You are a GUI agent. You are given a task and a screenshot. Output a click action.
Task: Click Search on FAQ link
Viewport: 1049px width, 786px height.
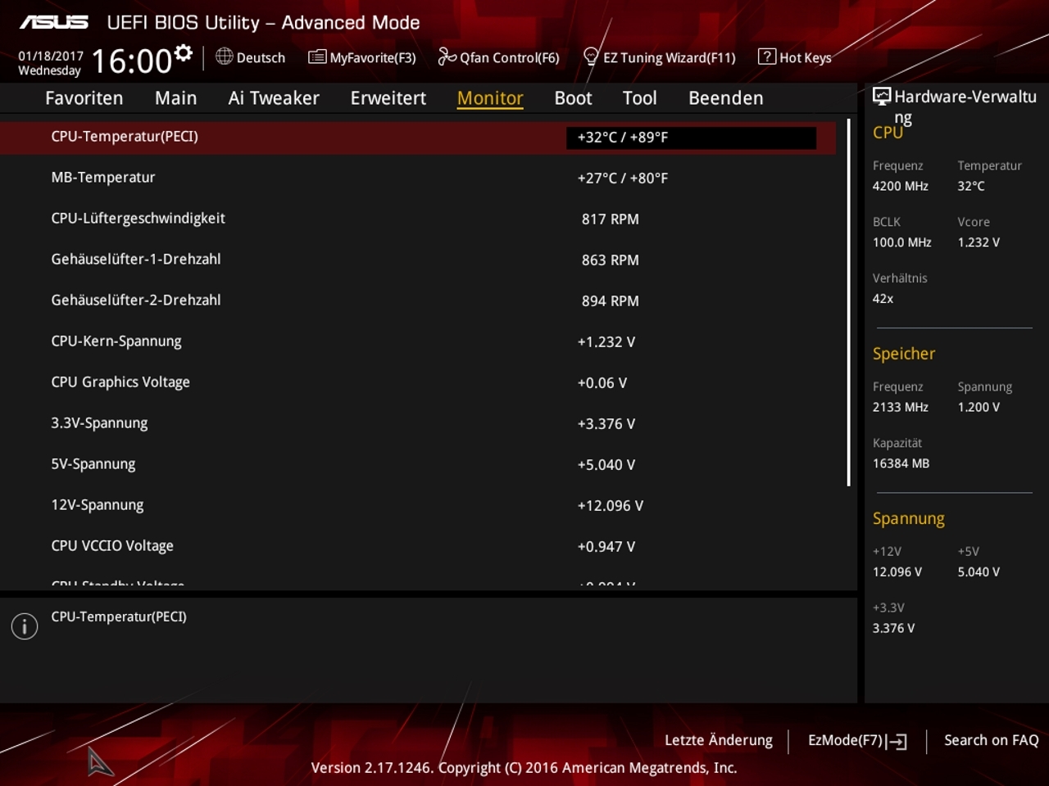[992, 740]
